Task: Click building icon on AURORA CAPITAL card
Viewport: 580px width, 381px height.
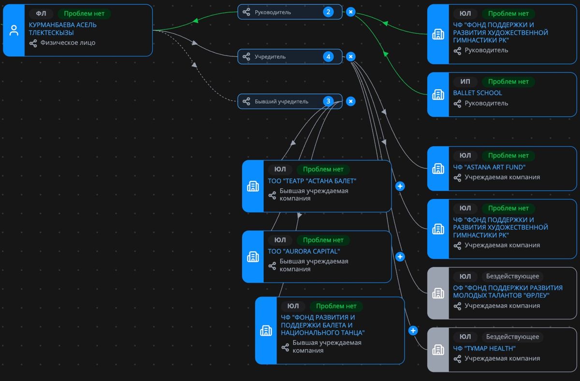Action: click(253, 256)
